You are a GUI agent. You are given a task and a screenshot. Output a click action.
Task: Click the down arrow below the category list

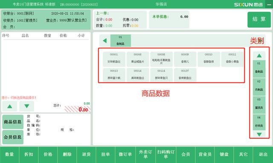point(259,135)
